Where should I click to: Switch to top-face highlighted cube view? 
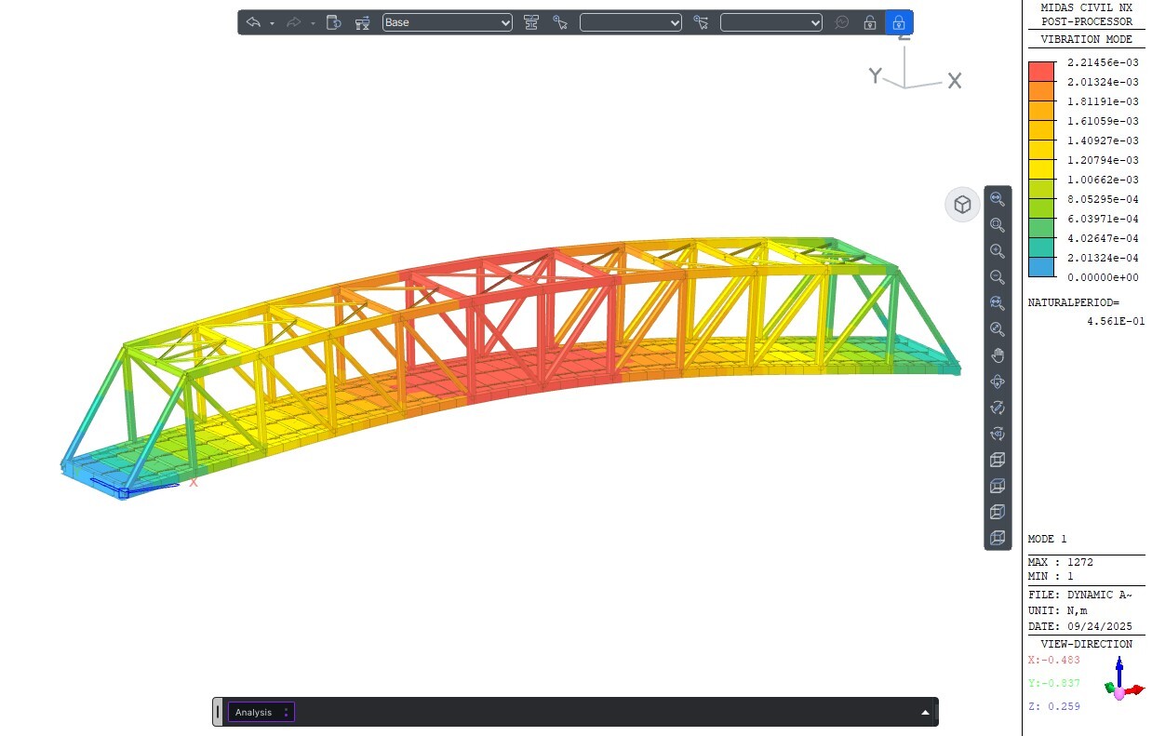pyautogui.click(x=998, y=486)
